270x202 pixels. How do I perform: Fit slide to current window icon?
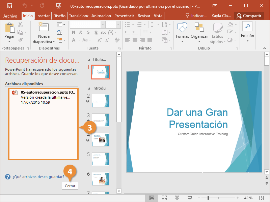coord(261,198)
